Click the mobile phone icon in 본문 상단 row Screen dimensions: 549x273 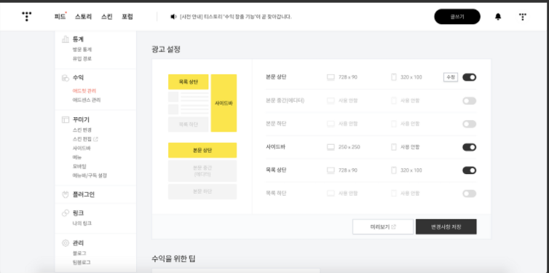[x=393, y=77]
